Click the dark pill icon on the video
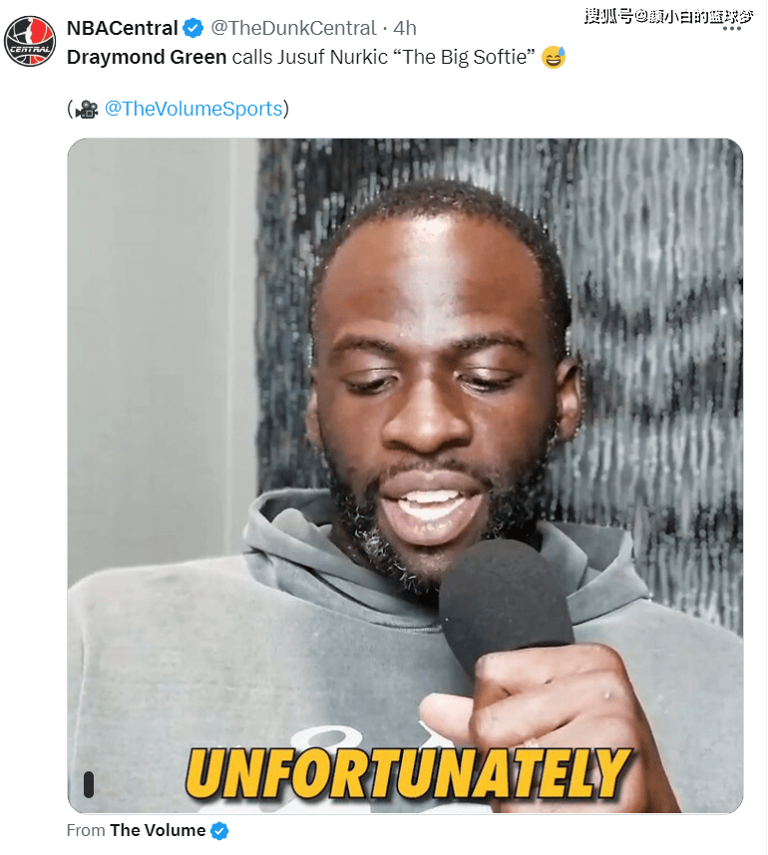Screen dimensions: 768x855 pos(89,784)
